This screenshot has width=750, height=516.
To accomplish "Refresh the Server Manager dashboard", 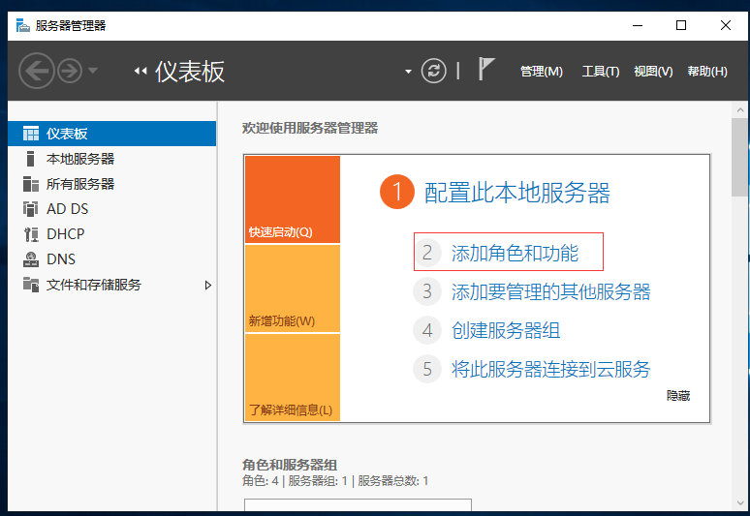I will click(x=433, y=72).
